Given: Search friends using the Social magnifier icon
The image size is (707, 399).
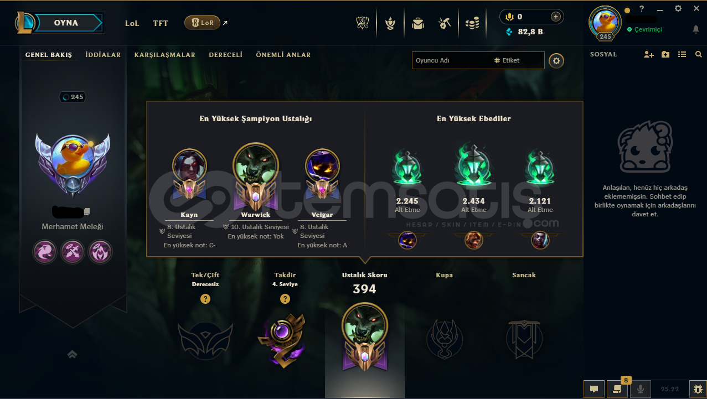Looking at the screenshot, I should (x=699, y=54).
